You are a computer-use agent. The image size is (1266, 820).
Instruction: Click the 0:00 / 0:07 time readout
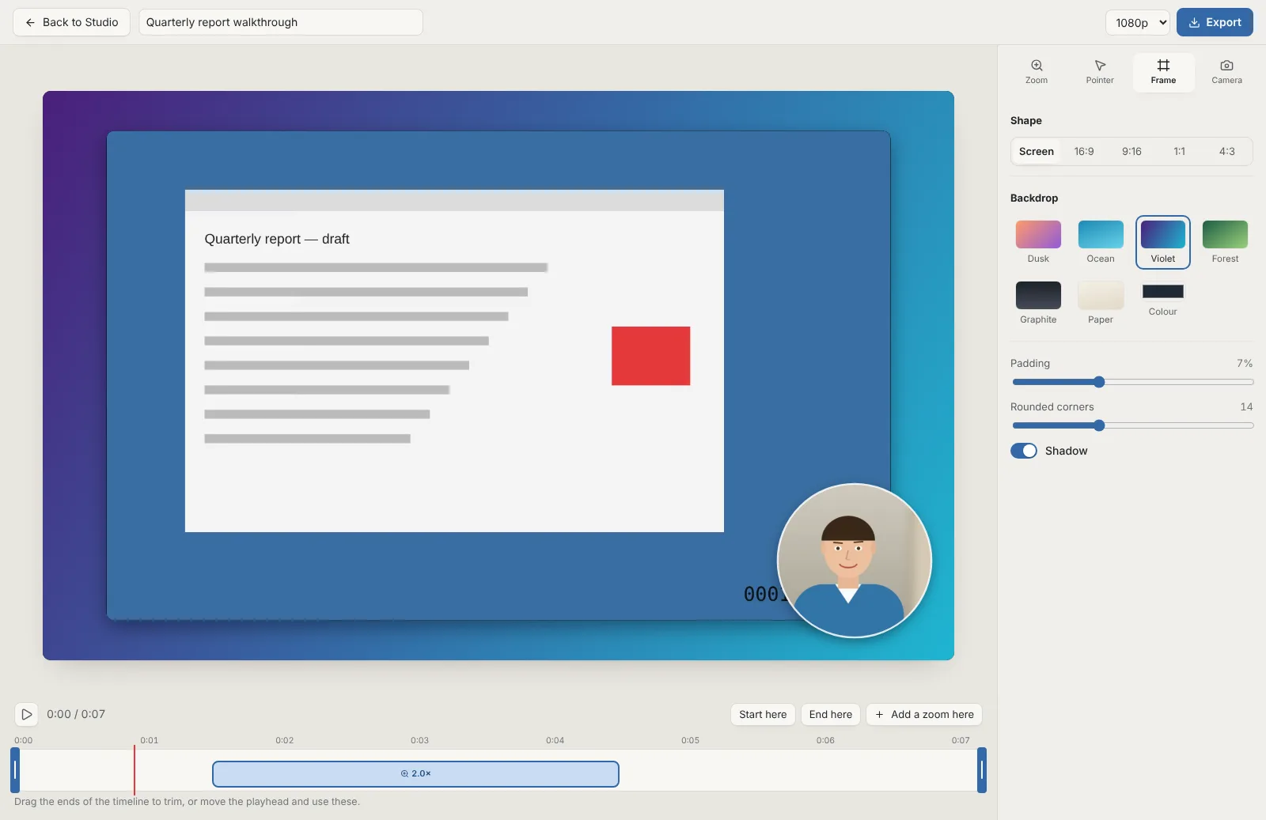pyautogui.click(x=76, y=714)
